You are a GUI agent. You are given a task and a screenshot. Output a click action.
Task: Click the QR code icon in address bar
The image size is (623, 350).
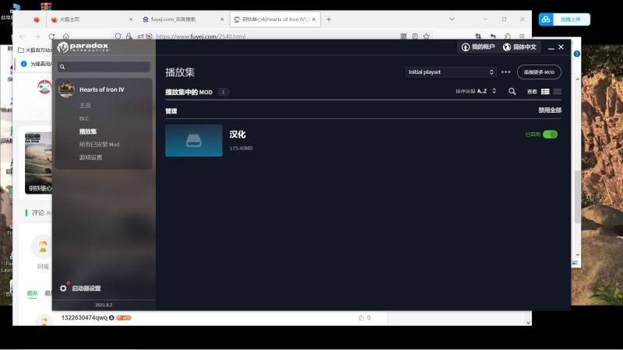[403, 37]
